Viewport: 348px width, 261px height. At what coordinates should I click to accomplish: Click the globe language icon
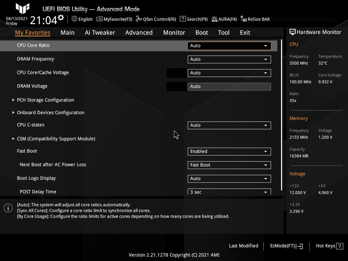click(74, 19)
